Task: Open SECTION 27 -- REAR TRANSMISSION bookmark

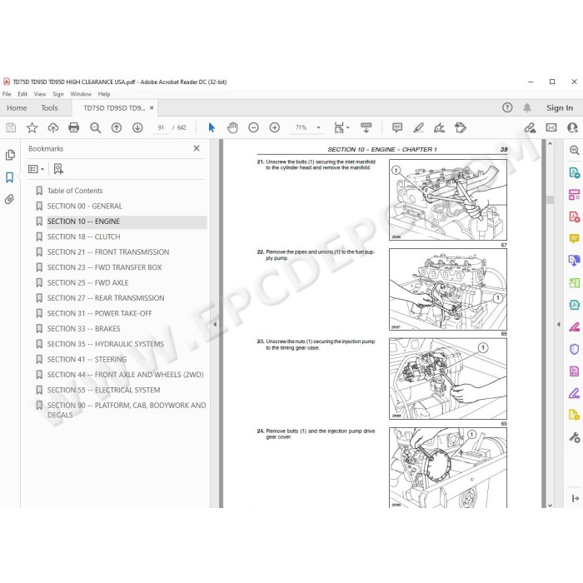Action: coord(106,298)
